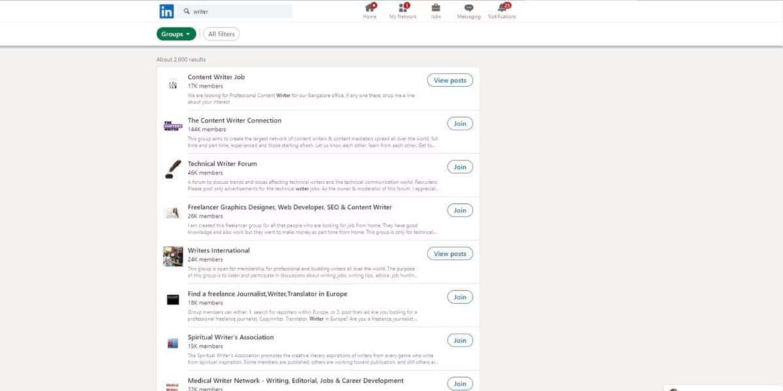Open The Content Writer Connection title link
The image size is (783, 391).
(x=235, y=121)
